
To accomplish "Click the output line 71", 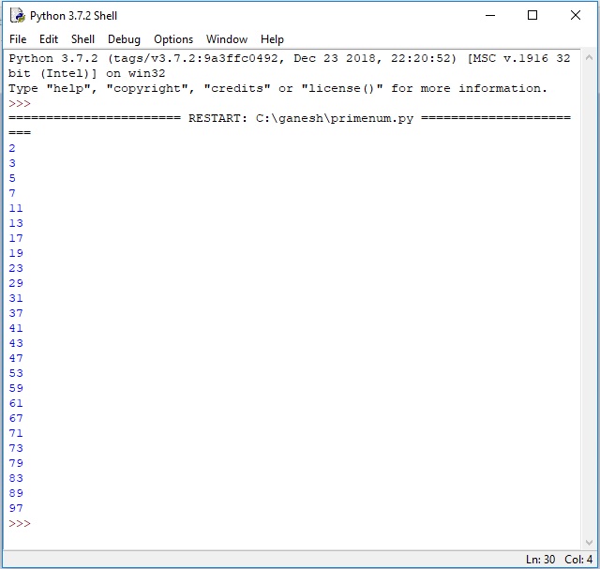I will [16, 433].
